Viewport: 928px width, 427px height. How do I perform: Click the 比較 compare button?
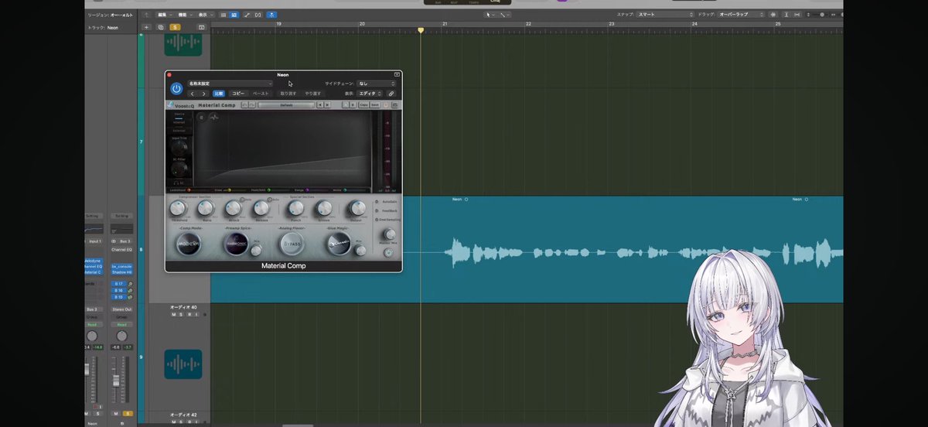[219, 93]
